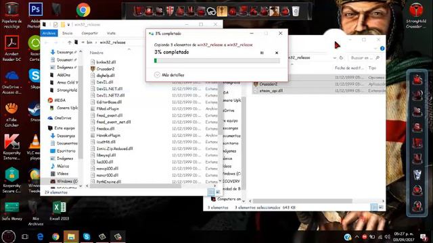Click right Explorer horizontal scrollbar

(302, 201)
